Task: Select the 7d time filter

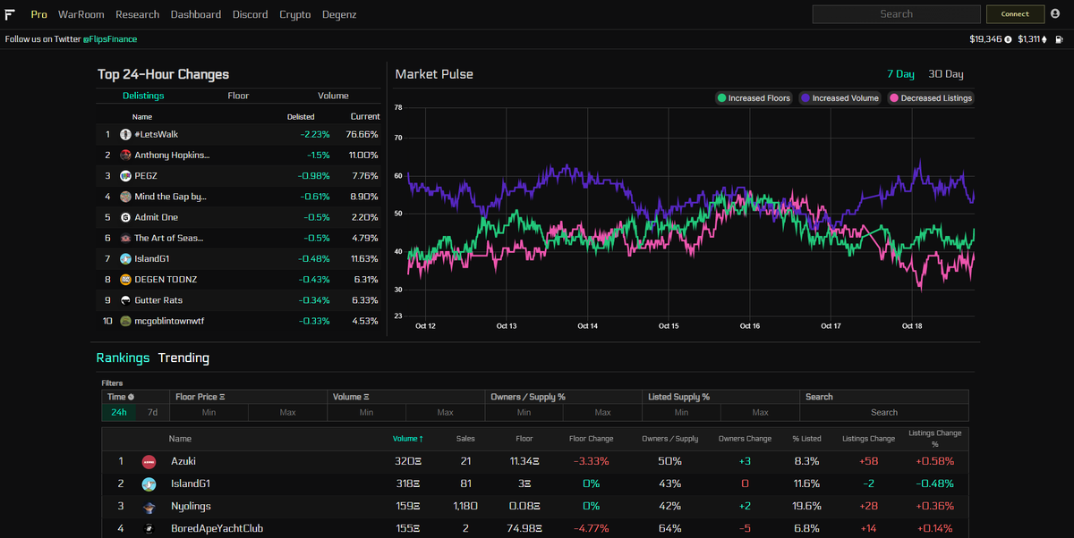Action: [152, 412]
